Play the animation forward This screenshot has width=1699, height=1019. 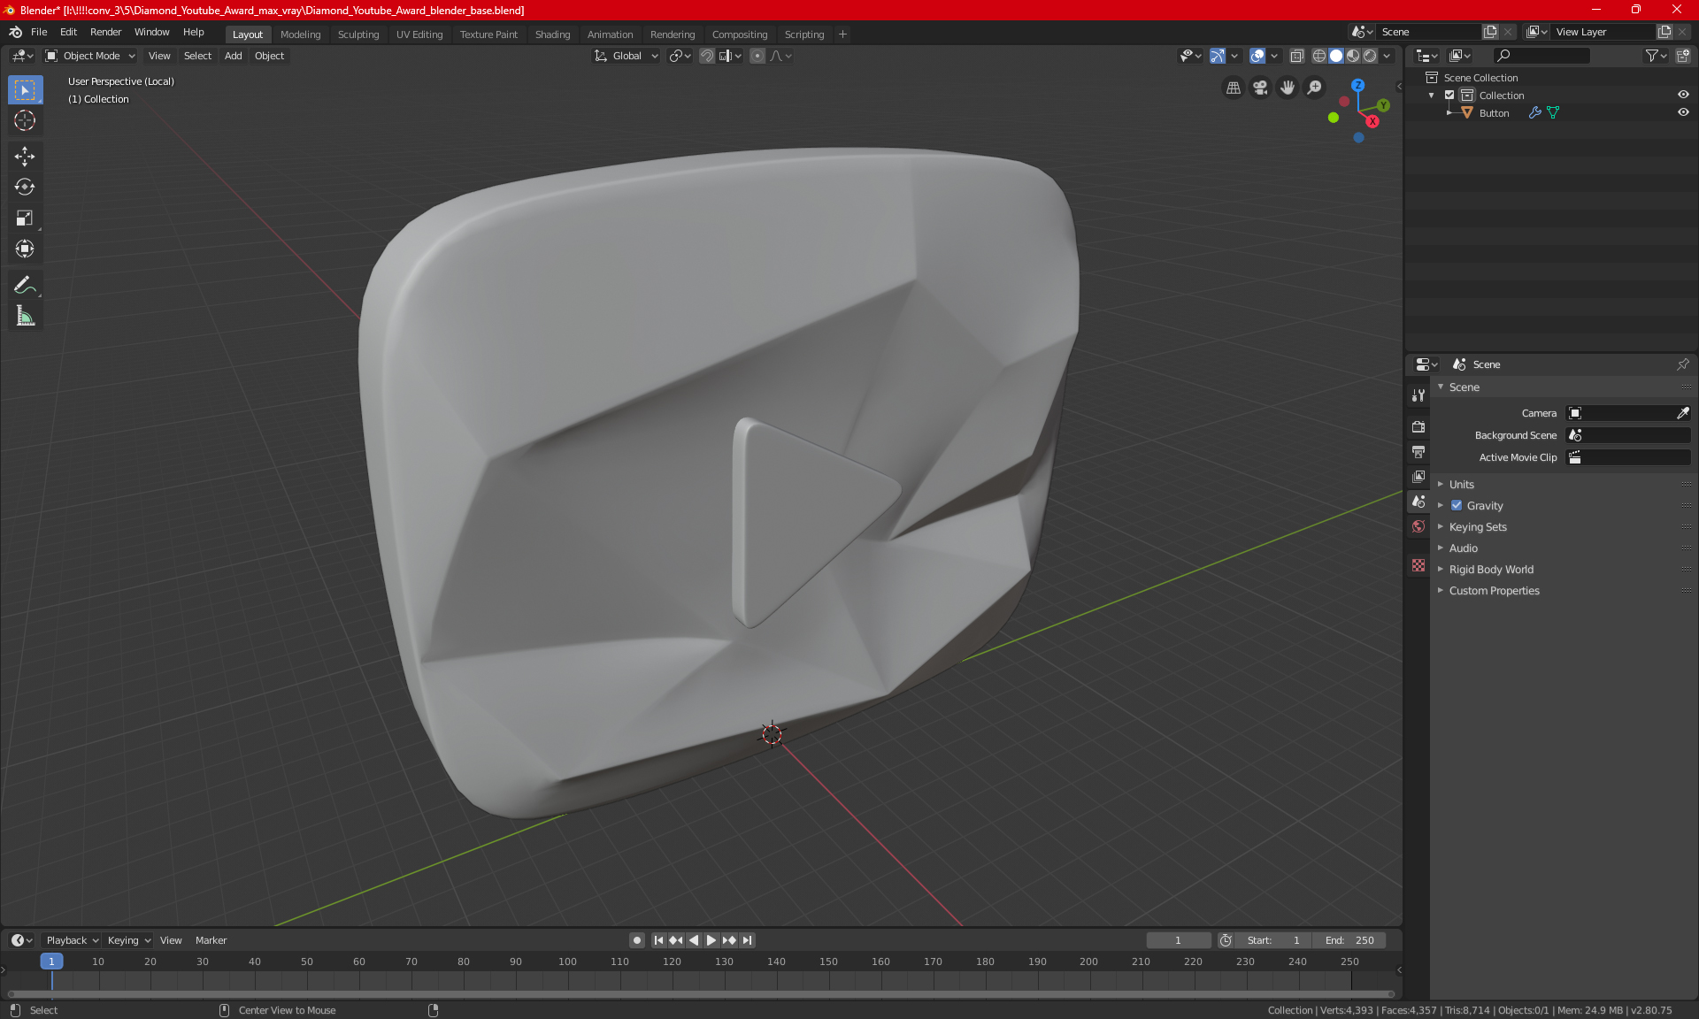[x=711, y=940]
